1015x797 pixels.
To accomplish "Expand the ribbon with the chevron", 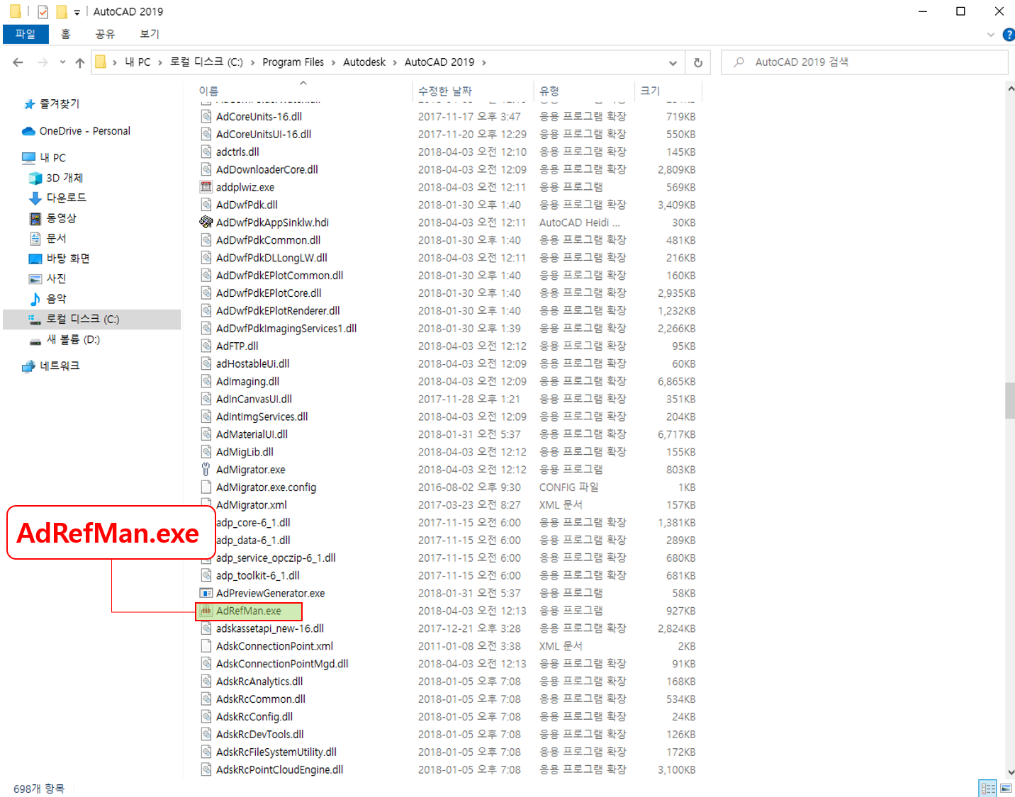I will 990,35.
